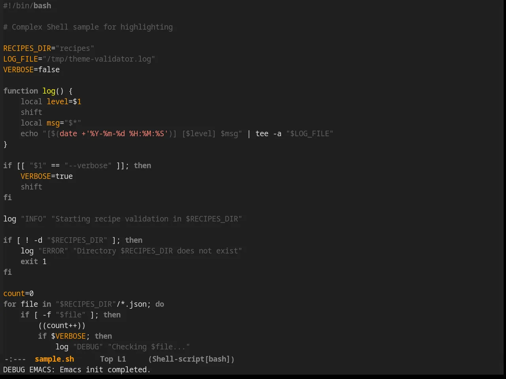Click the '-f "$file"' test expression
This screenshot has width=506, height=379.
click(x=64, y=315)
